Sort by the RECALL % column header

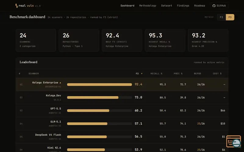pyautogui.click(x=156, y=74)
